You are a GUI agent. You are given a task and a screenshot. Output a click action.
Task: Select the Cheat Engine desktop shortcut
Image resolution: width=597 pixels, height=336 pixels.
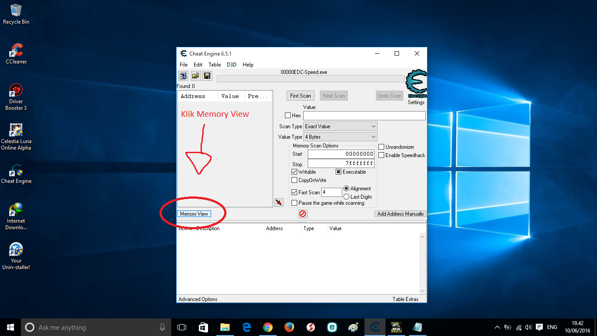click(16, 174)
